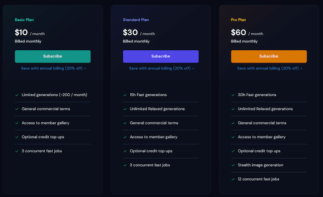Click checkmark next to 15h Fast generations

[125, 95]
